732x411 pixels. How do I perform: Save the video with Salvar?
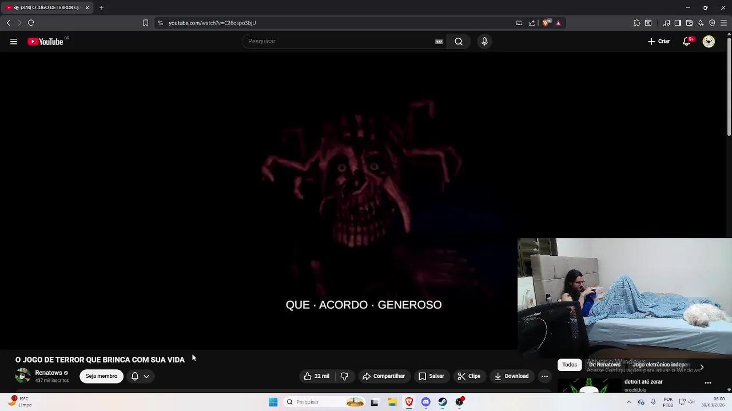tap(431, 376)
